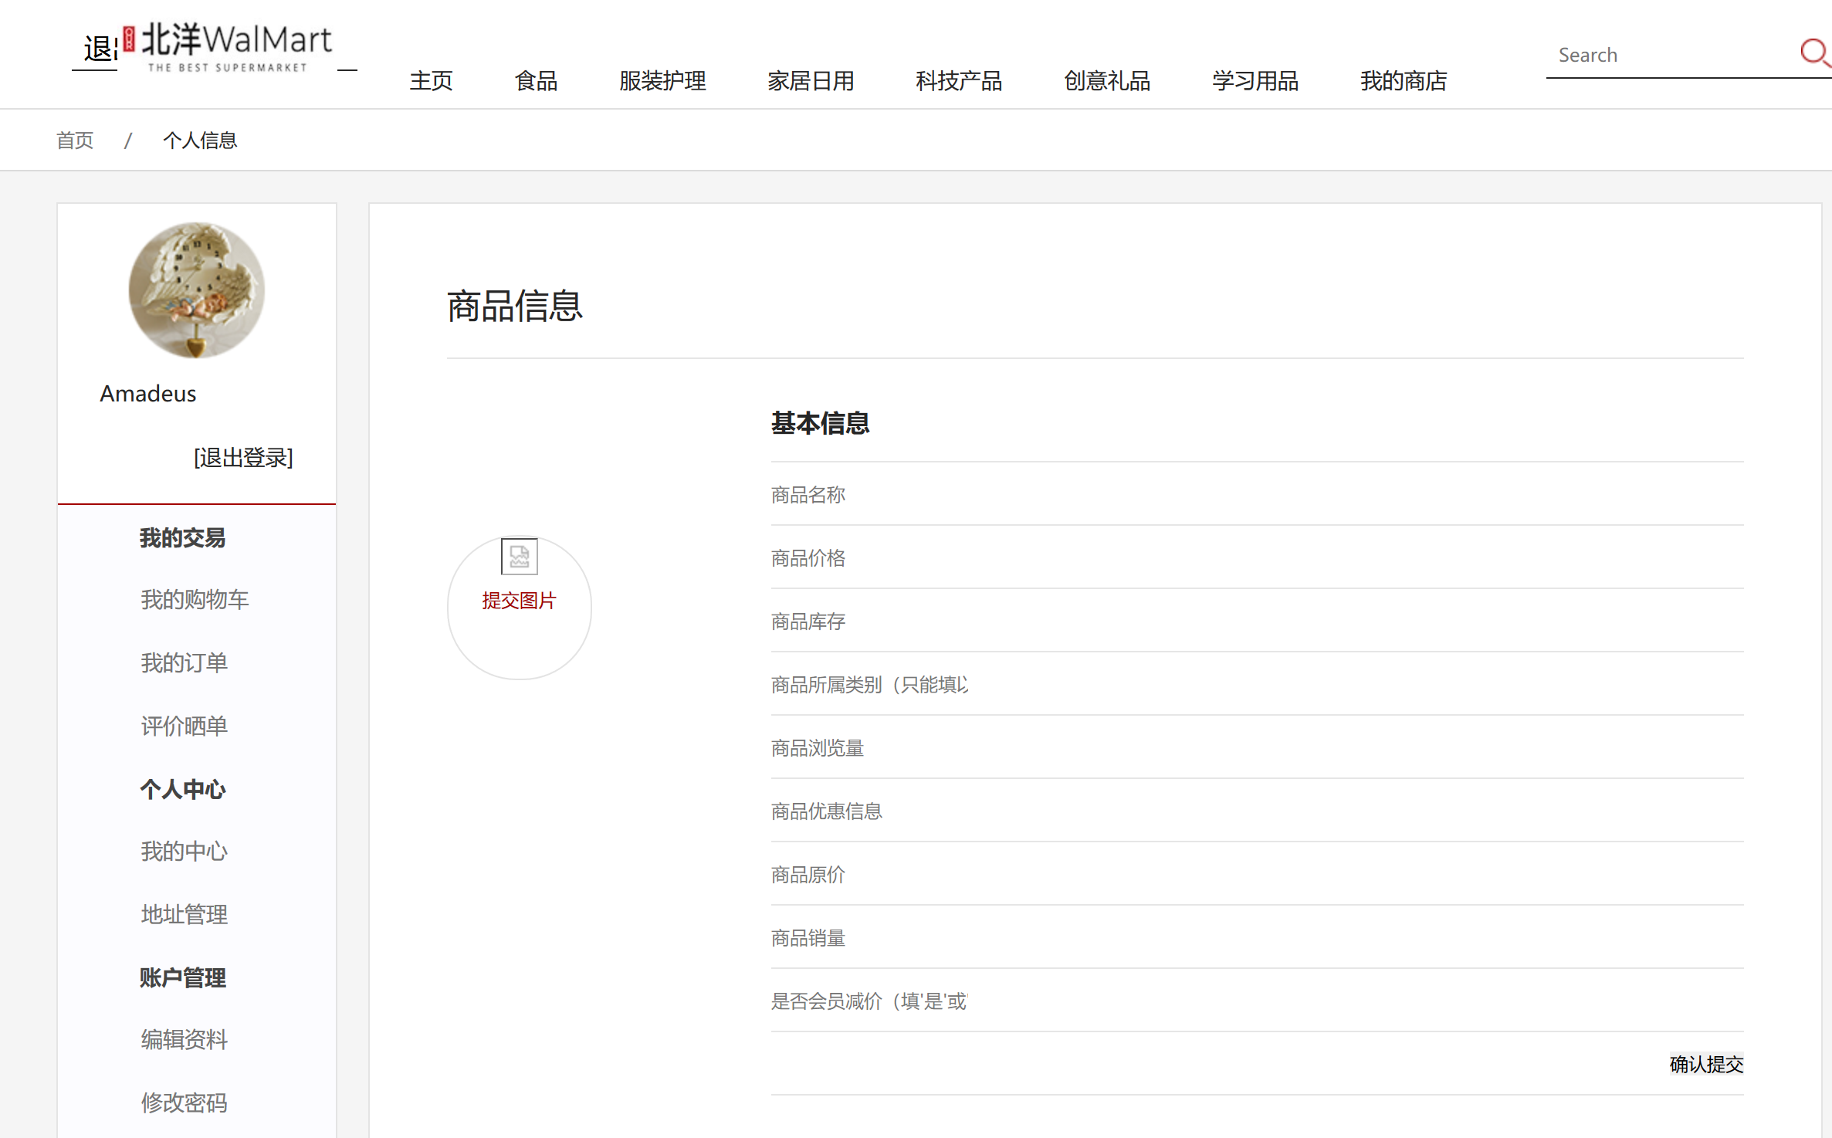Go to 修改密码 in the sidebar
The image size is (1832, 1138).
point(184,1103)
